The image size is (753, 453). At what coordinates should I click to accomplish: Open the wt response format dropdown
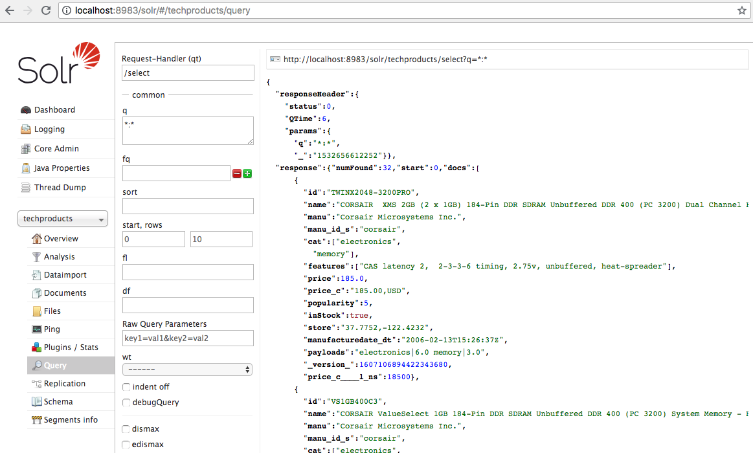187,370
